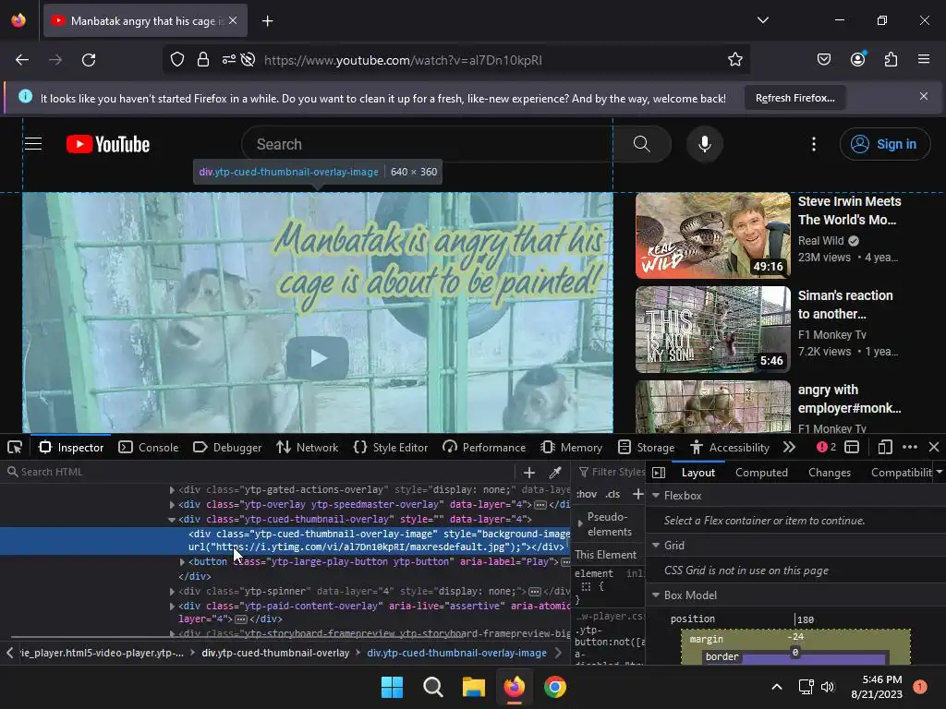Add a new CSS rule
Viewport: 946px width, 709px height.
coord(637,495)
